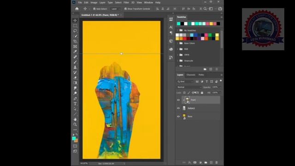Select the History Brush tool
Viewport: 295px width, 166px height.
coord(75,72)
